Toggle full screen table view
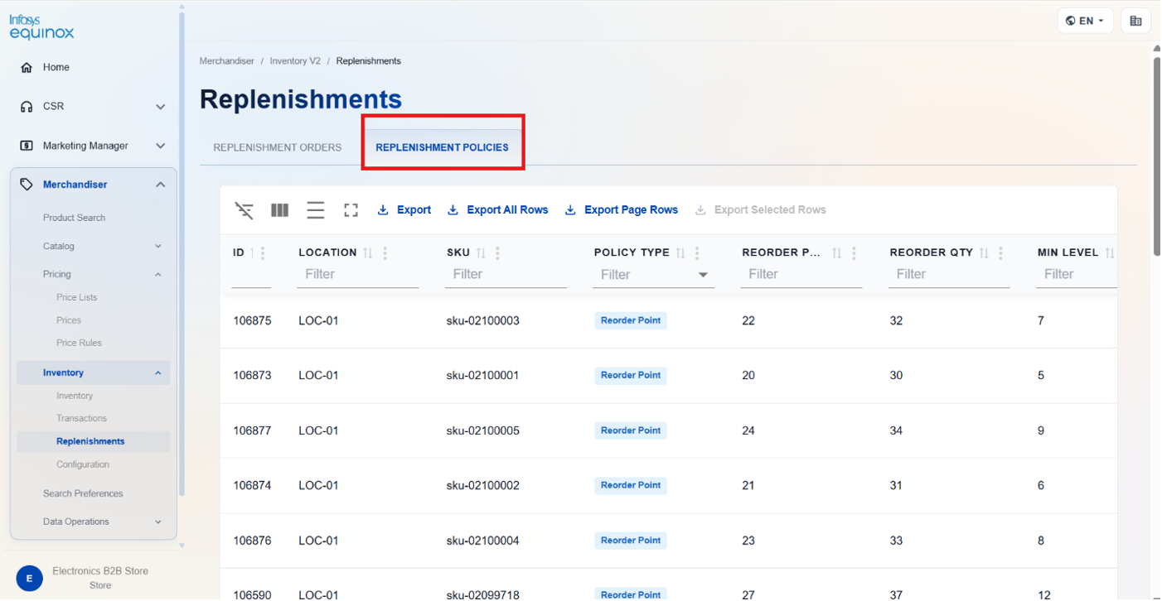Image resolution: width=1162 pixels, height=601 pixels. point(351,210)
